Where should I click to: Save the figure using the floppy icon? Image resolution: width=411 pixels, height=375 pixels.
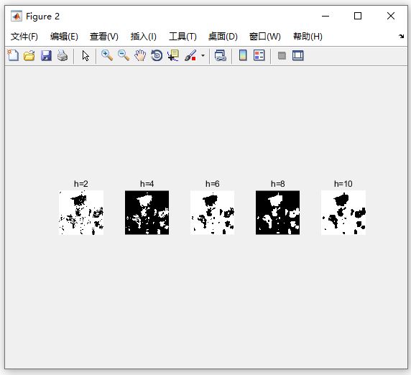pos(46,55)
